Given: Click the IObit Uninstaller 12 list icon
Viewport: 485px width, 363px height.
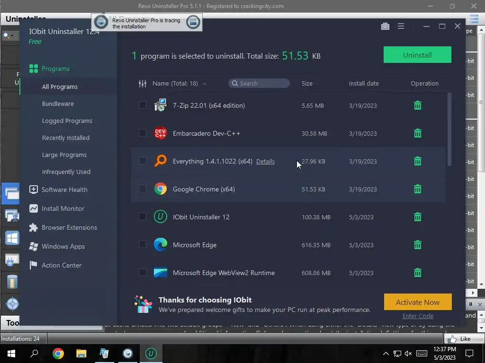Looking at the screenshot, I should [x=160, y=216].
